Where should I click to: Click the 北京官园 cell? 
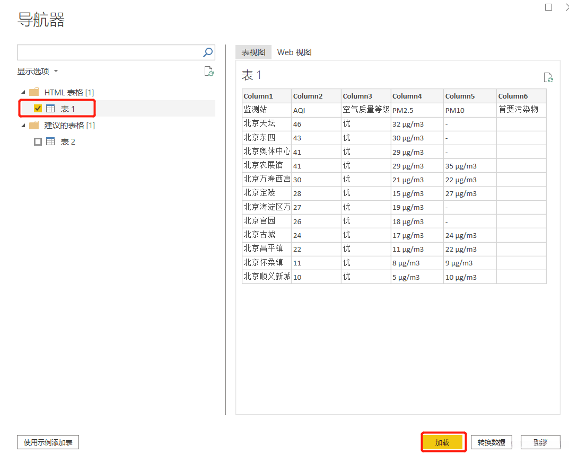[267, 221]
